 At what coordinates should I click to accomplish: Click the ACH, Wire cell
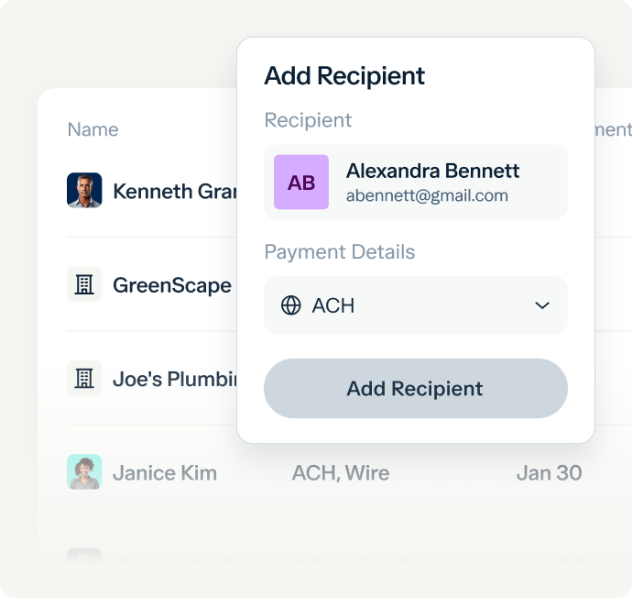point(341,473)
